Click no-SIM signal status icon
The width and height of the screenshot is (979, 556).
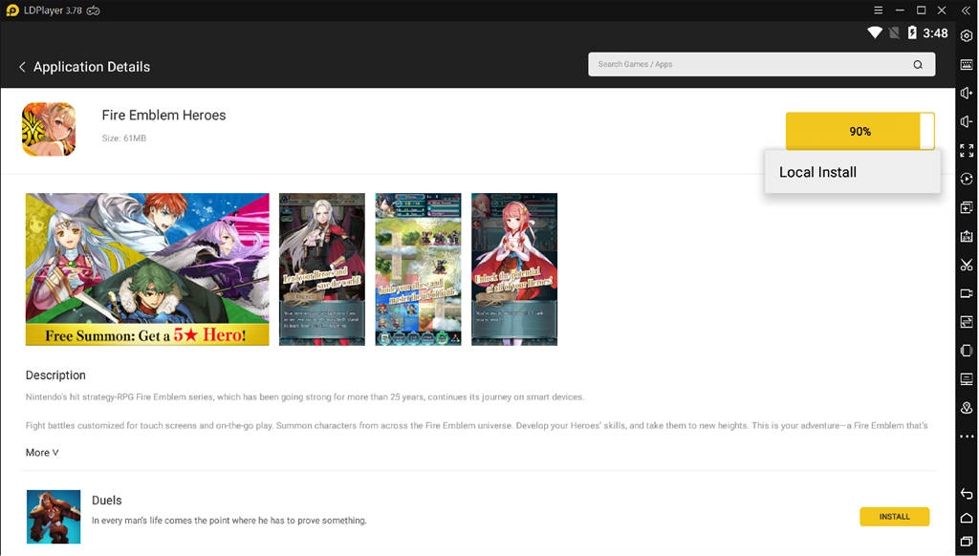pyautogui.click(x=894, y=33)
